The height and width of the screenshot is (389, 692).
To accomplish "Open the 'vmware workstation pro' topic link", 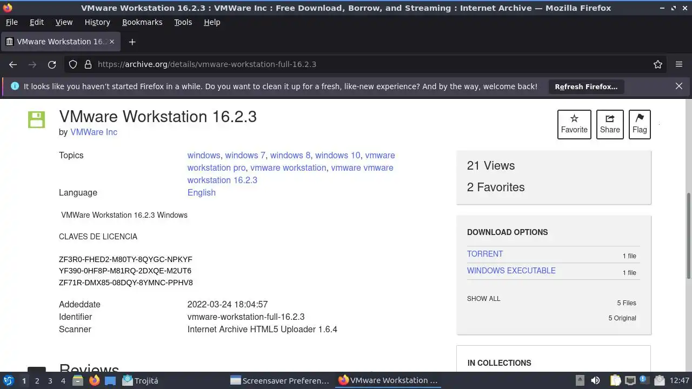I will (x=216, y=167).
